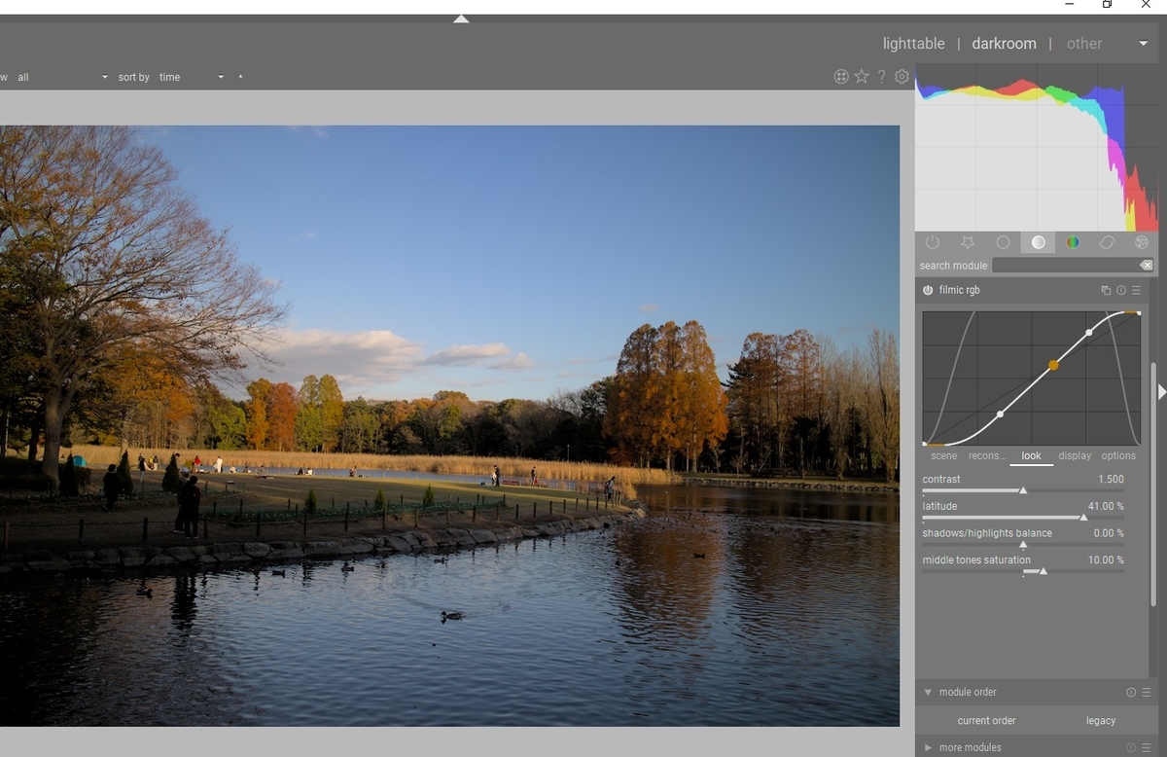1167x757 pixels.
Task: Open the display tab in filmic rgb
Action: tap(1075, 455)
